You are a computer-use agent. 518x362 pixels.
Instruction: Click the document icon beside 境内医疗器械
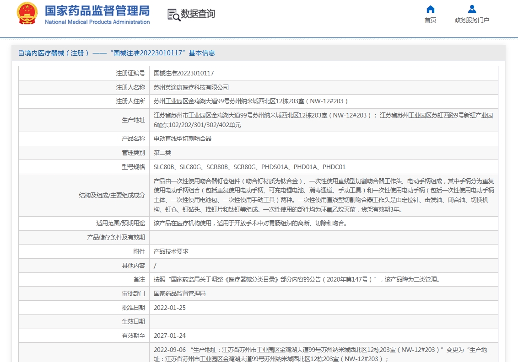(21, 53)
